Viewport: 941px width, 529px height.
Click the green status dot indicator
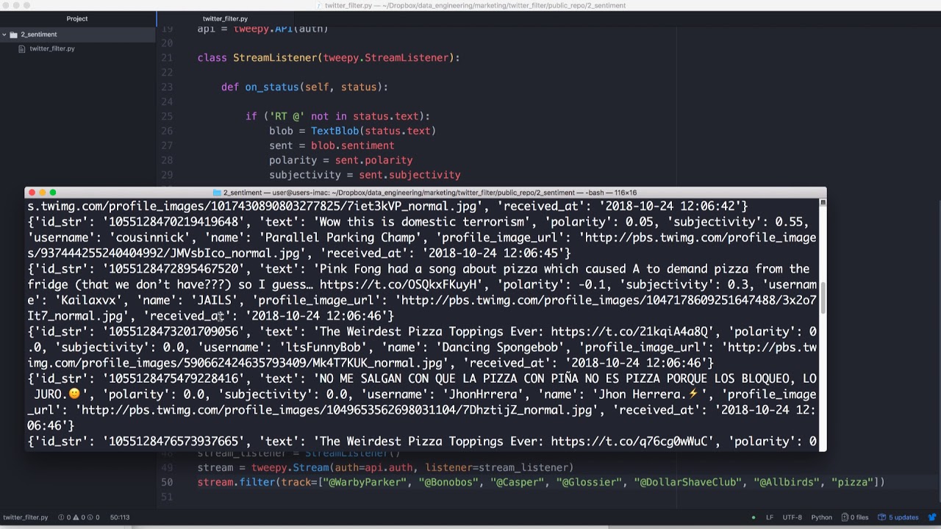tap(754, 517)
